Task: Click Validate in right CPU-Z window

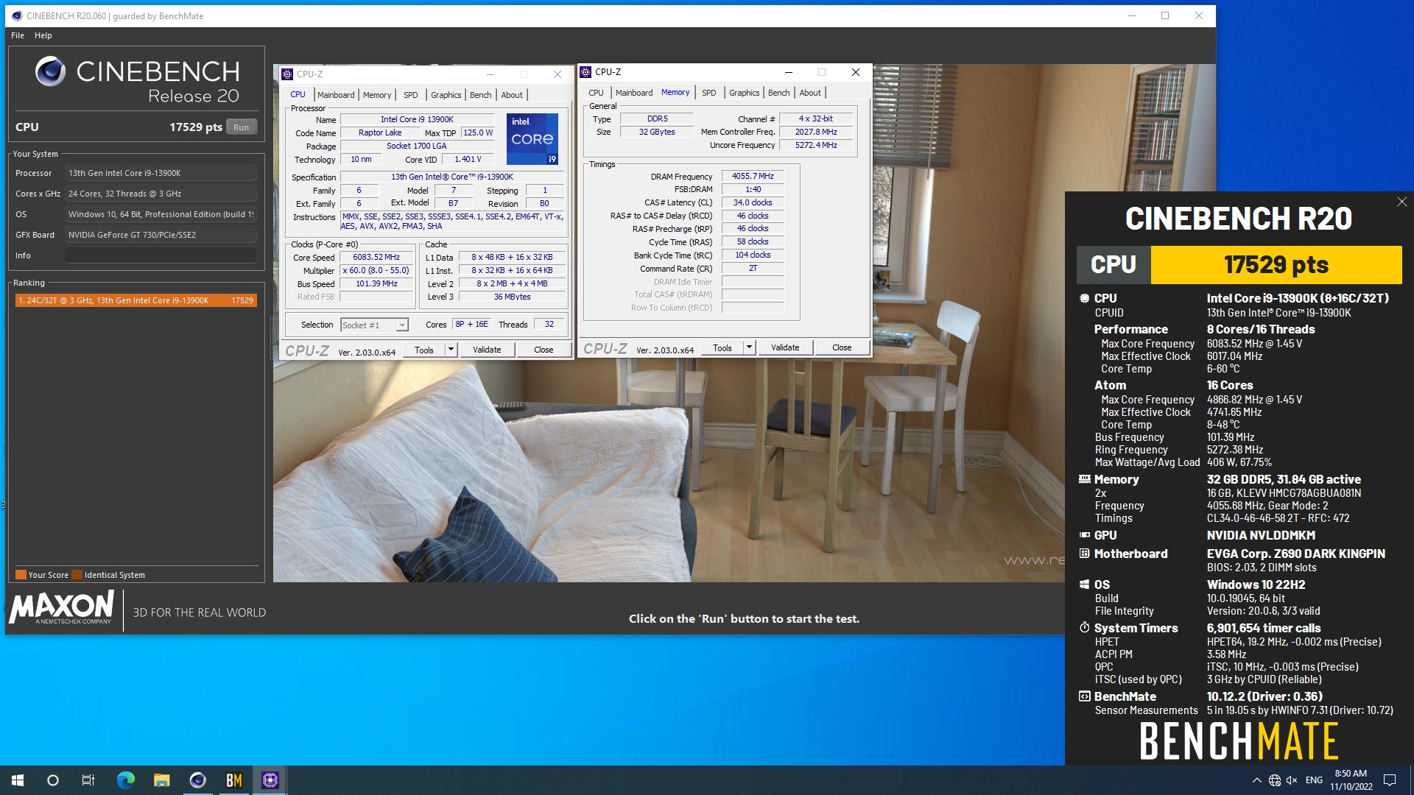Action: pyautogui.click(x=785, y=348)
